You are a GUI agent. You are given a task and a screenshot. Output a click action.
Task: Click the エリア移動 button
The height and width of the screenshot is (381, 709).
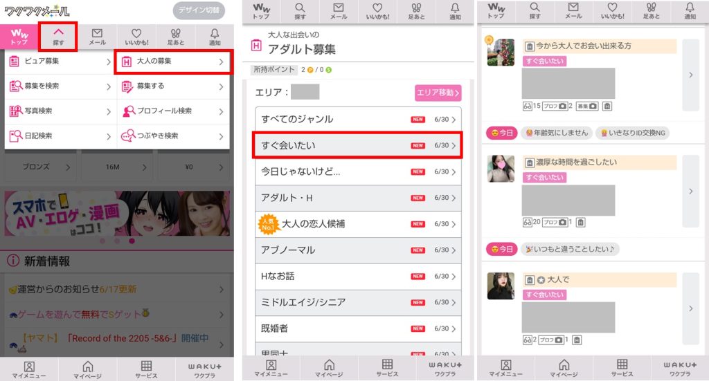tap(438, 93)
